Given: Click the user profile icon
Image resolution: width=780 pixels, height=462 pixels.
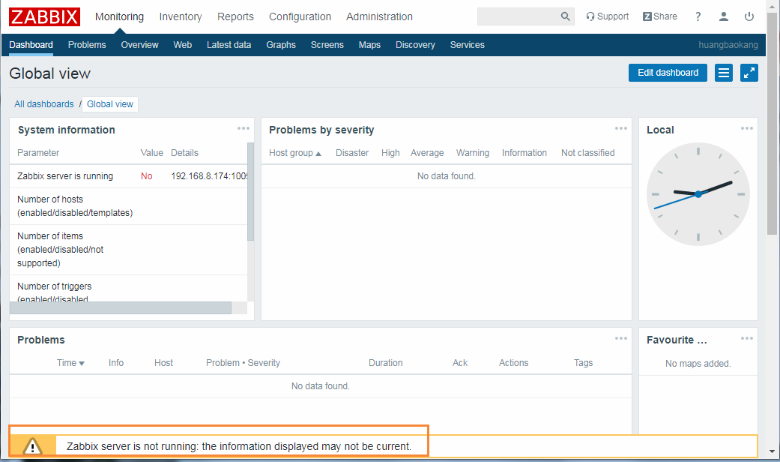Looking at the screenshot, I should tap(723, 16).
